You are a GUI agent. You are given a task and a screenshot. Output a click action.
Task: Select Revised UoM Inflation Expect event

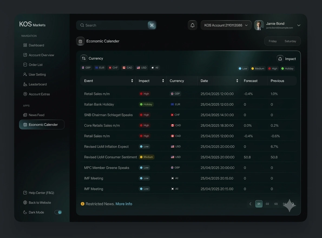(x=188, y=147)
